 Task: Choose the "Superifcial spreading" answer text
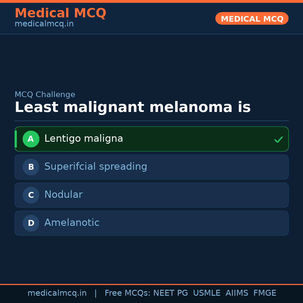96,167
